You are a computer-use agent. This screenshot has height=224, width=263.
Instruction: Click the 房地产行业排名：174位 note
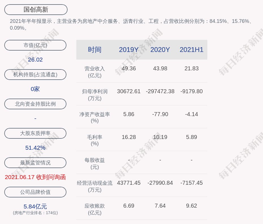35,213
